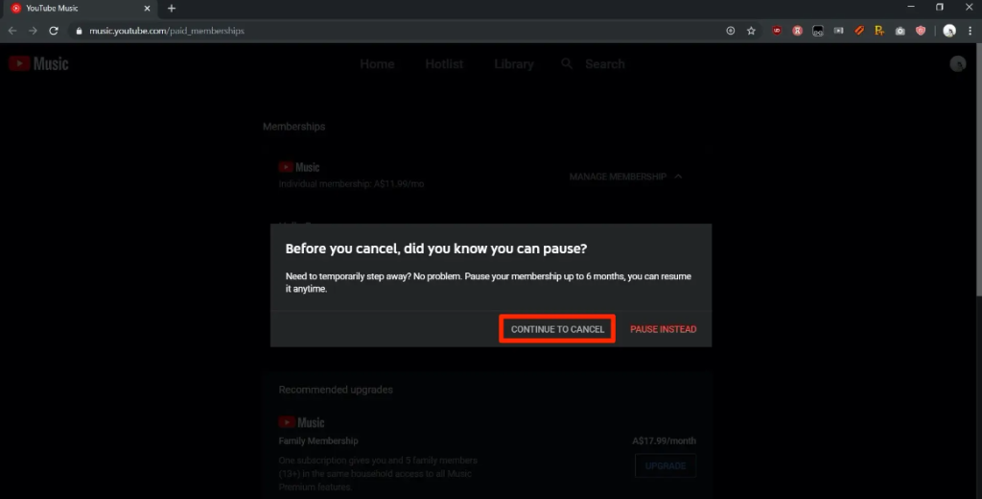Open Chrome profile avatar
This screenshot has width=982, height=499.
click(x=949, y=31)
